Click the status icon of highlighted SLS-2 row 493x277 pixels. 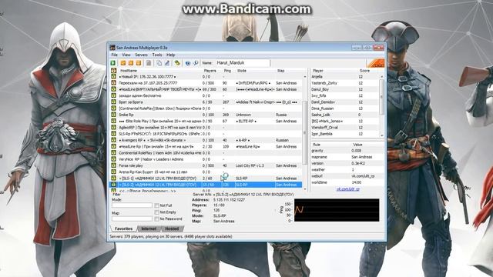(x=113, y=185)
